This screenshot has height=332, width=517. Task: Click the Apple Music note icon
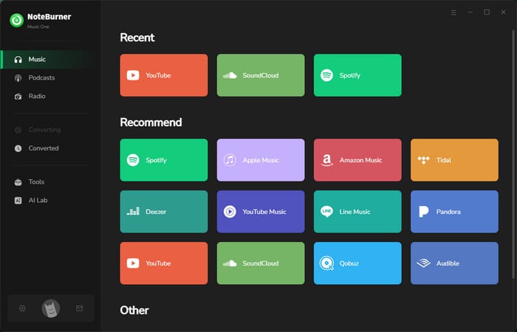tap(230, 160)
